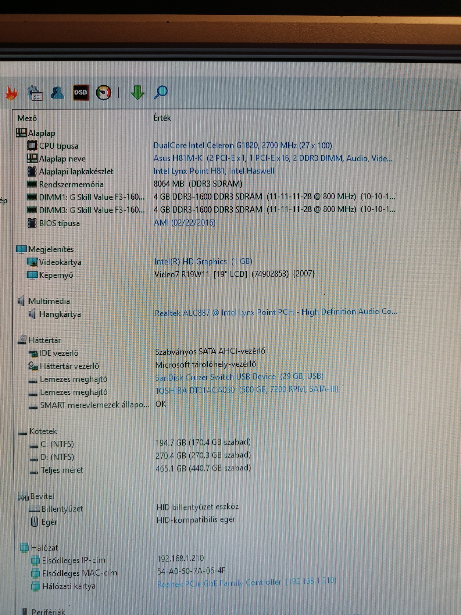461x615 pixels.
Task: Click the blue user silhouette icon
Action: coord(57,93)
